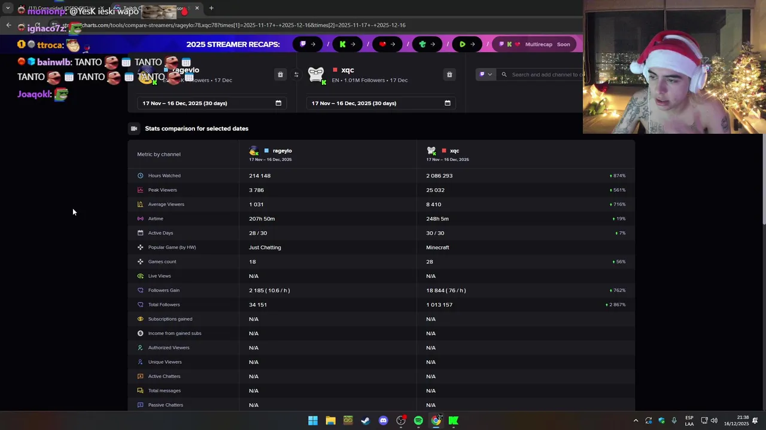Open File Explorer from taskbar
The width and height of the screenshot is (766, 430).
click(330, 420)
